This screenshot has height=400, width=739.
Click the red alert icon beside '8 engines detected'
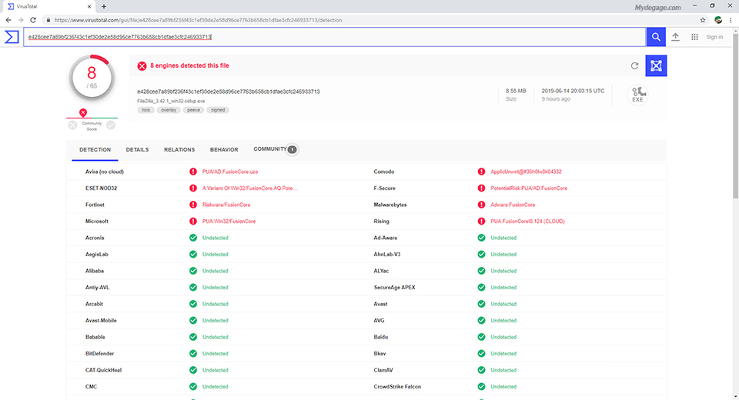click(142, 66)
